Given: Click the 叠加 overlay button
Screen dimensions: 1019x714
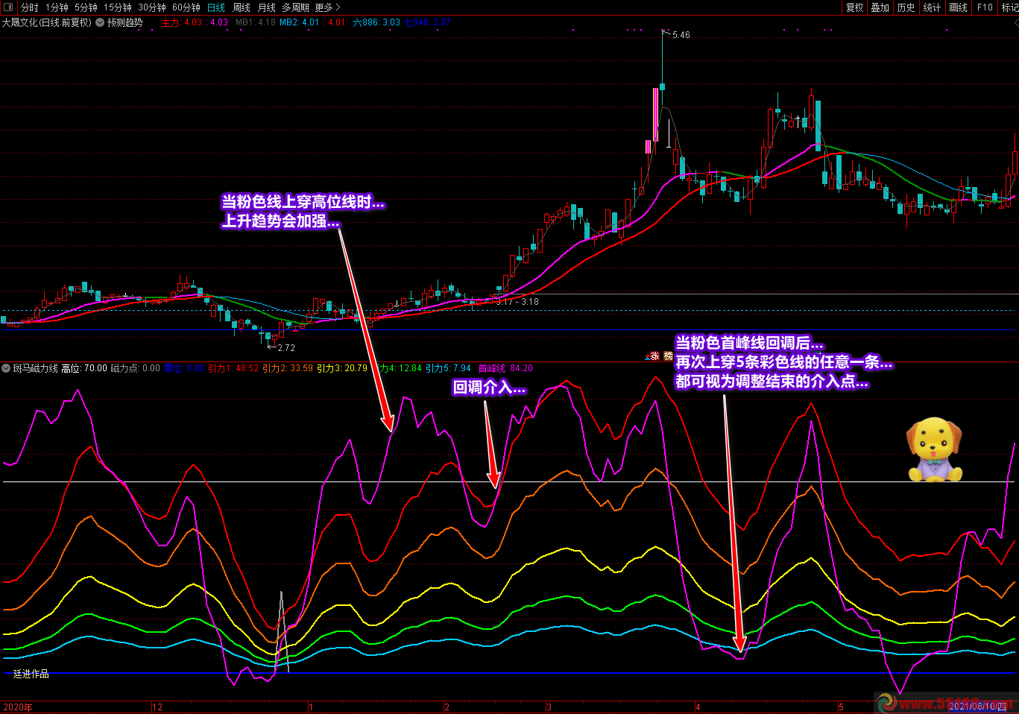Looking at the screenshot, I should [x=880, y=7].
